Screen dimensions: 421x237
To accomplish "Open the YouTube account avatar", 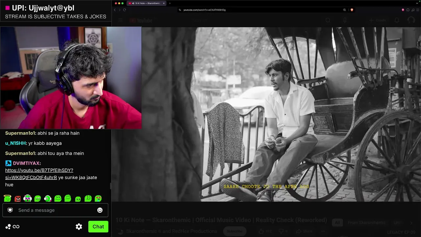I will [x=411, y=20].
